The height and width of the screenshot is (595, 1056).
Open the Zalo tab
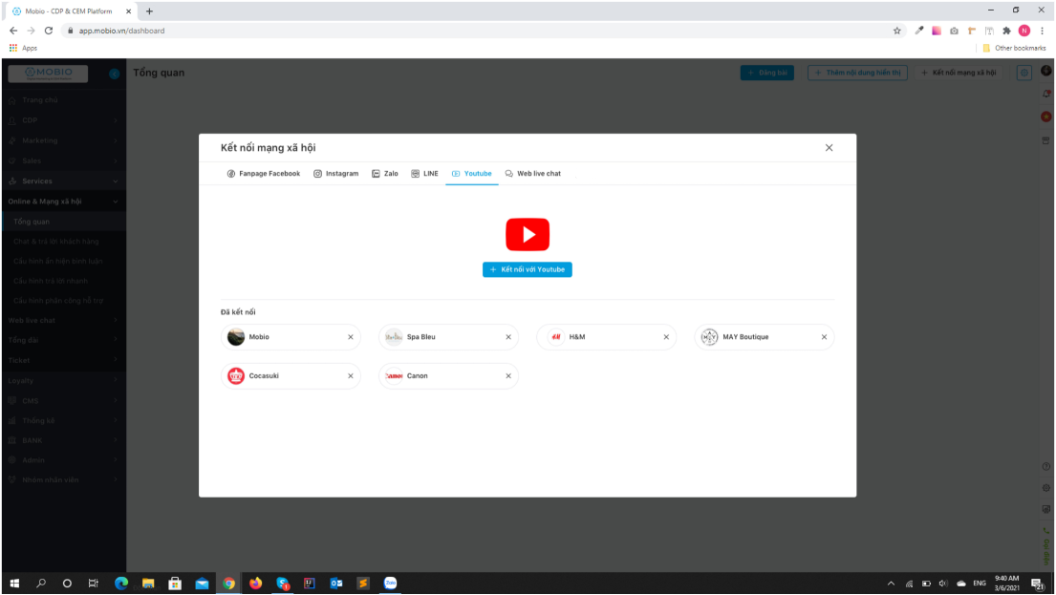point(384,174)
